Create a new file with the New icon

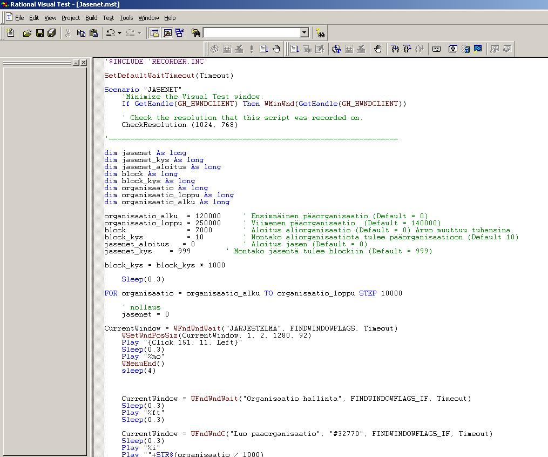click(x=10, y=33)
